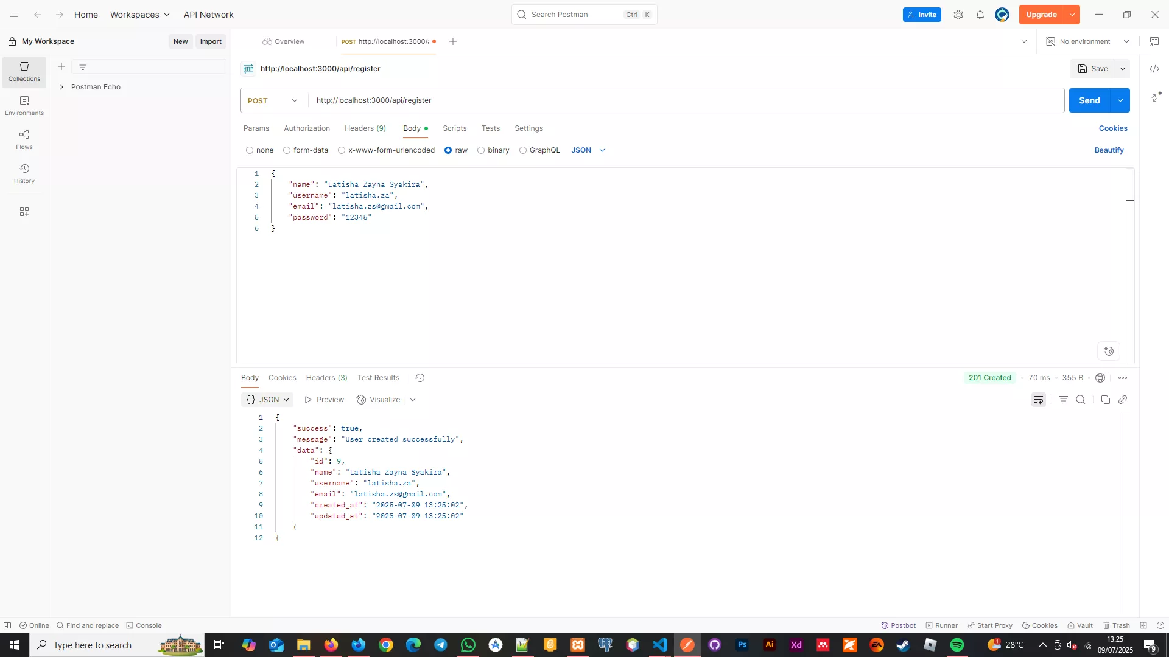Open response history clock icon

tap(420, 378)
